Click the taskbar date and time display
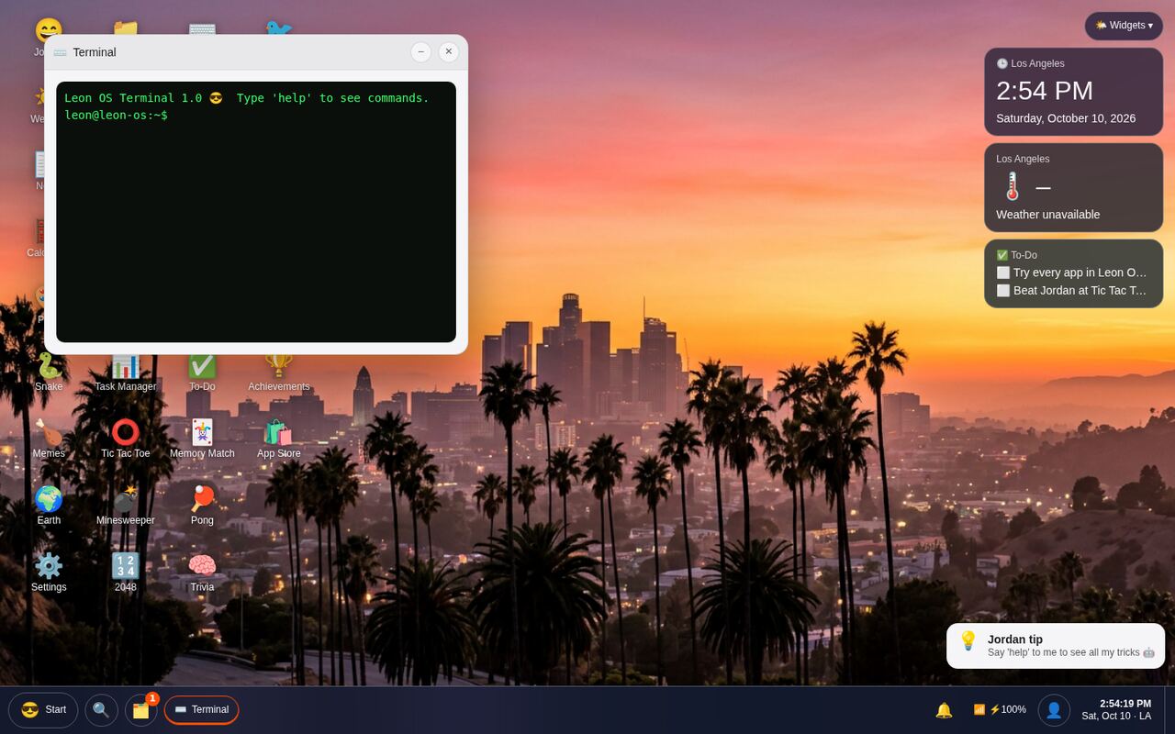This screenshot has width=1175, height=734. point(1116,709)
